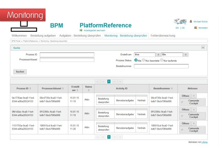Go to next page in top paginator
Image resolution: width=219 pixels, height=164 pixels.
115,81
